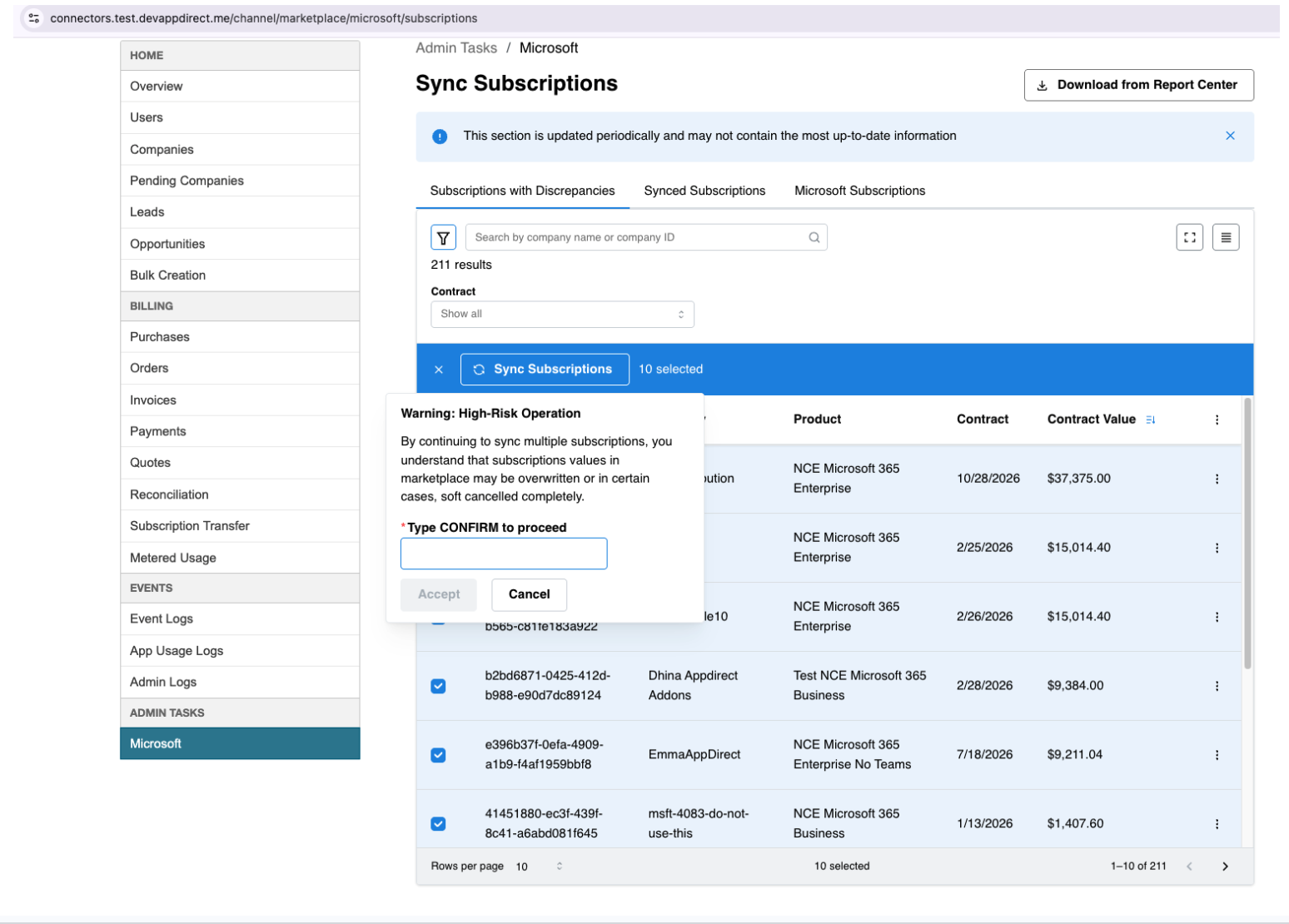Clear selection with the X icon
Screen dimensions: 1289x924
[439, 370]
